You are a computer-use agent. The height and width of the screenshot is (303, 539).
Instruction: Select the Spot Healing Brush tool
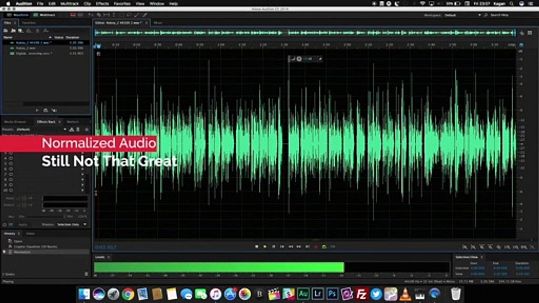pos(144,15)
